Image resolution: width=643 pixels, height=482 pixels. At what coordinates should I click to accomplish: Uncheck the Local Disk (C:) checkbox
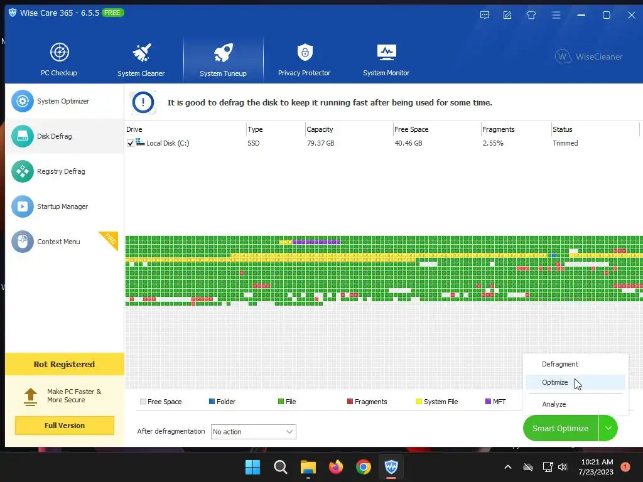[131, 143]
